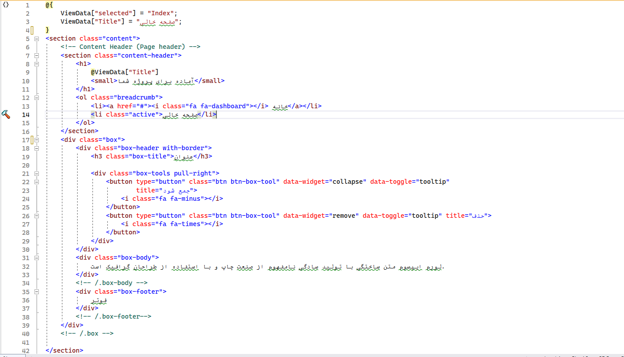
Task: Fold the h1 element block
Action: click(x=37, y=64)
